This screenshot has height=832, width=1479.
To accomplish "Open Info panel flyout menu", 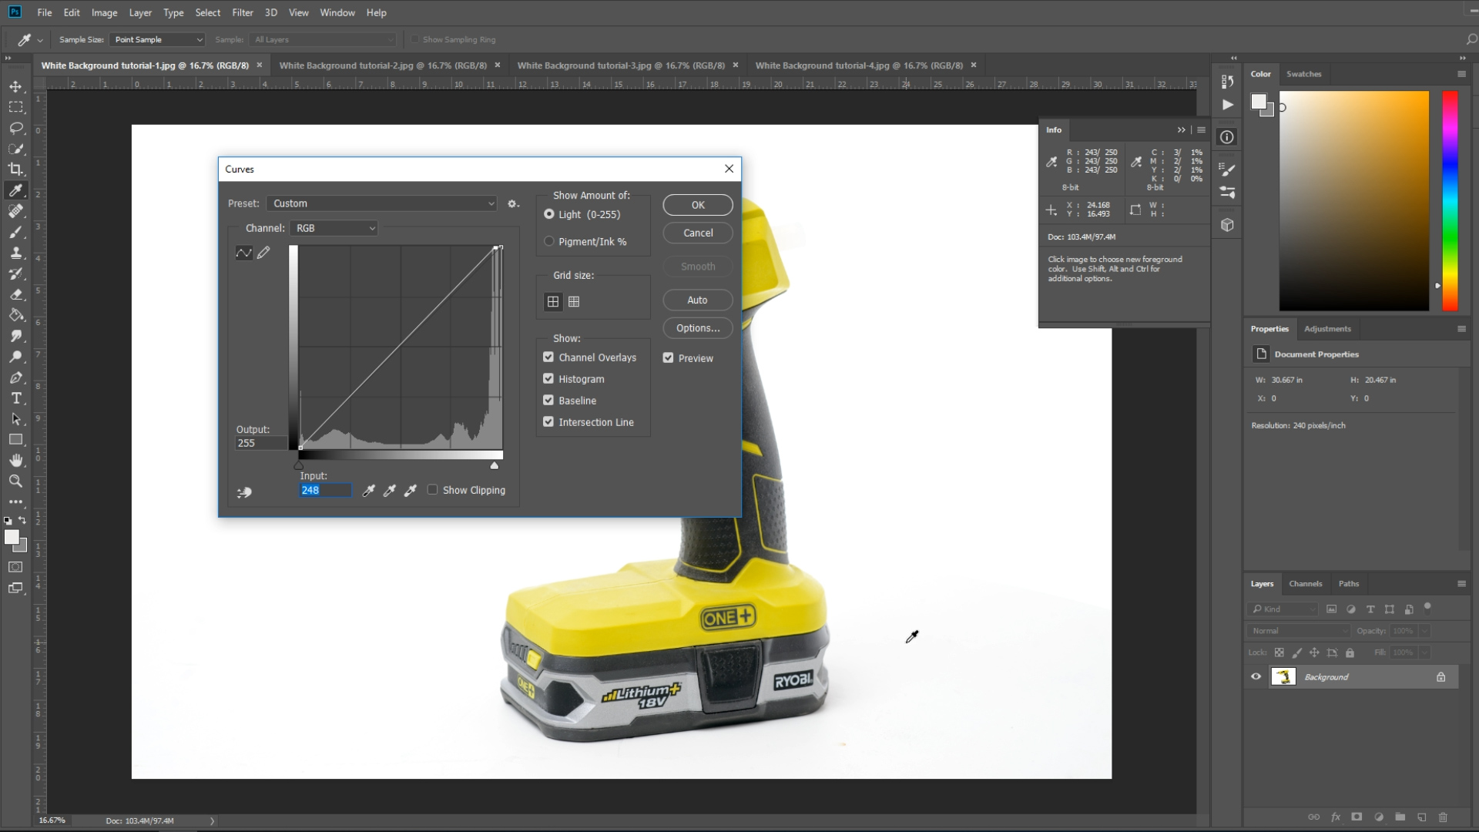I will pyautogui.click(x=1201, y=130).
